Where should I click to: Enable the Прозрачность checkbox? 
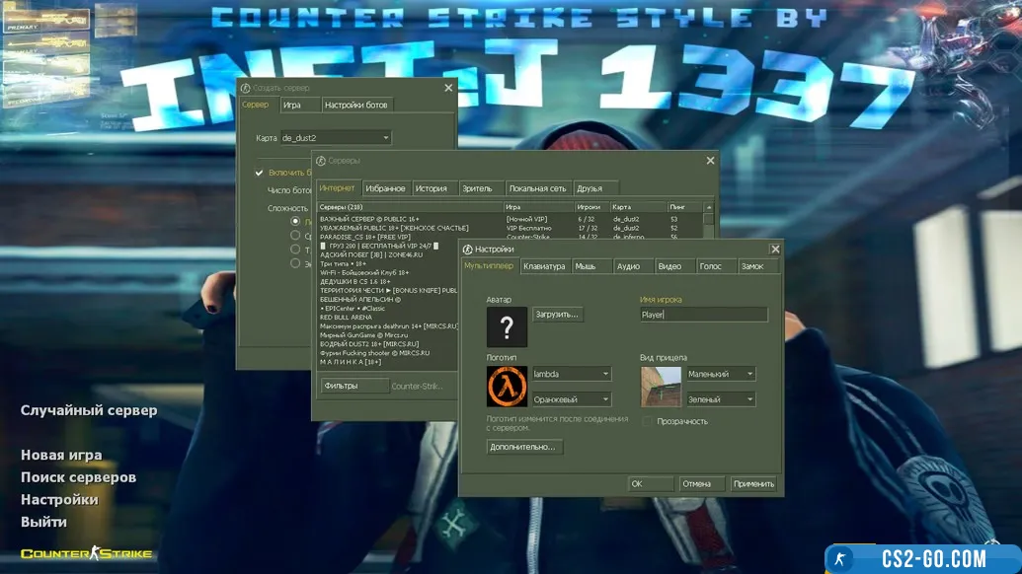pos(648,421)
